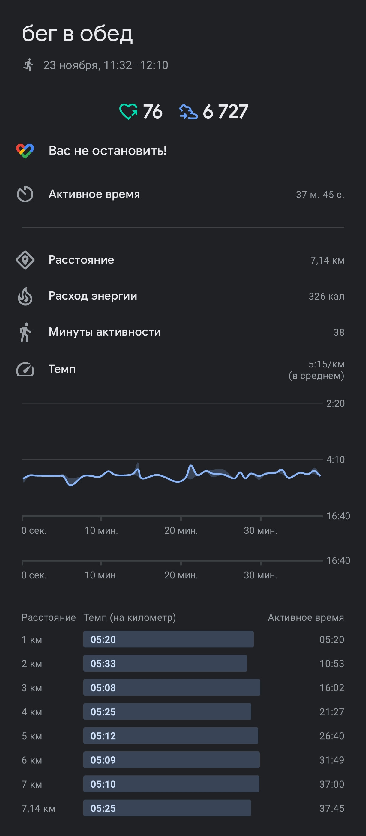Tap the blue steps shoe icon
This screenshot has height=836, width=366.
point(188,112)
